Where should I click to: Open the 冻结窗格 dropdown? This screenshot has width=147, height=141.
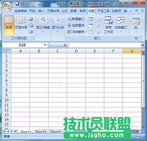click(x=77, y=32)
